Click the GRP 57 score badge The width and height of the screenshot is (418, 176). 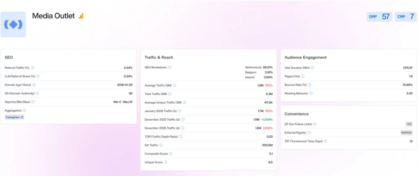click(x=379, y=17)
